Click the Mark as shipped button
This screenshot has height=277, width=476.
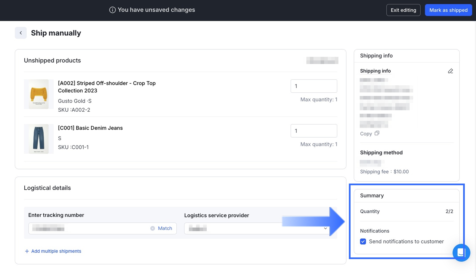[x=448, y=10]
